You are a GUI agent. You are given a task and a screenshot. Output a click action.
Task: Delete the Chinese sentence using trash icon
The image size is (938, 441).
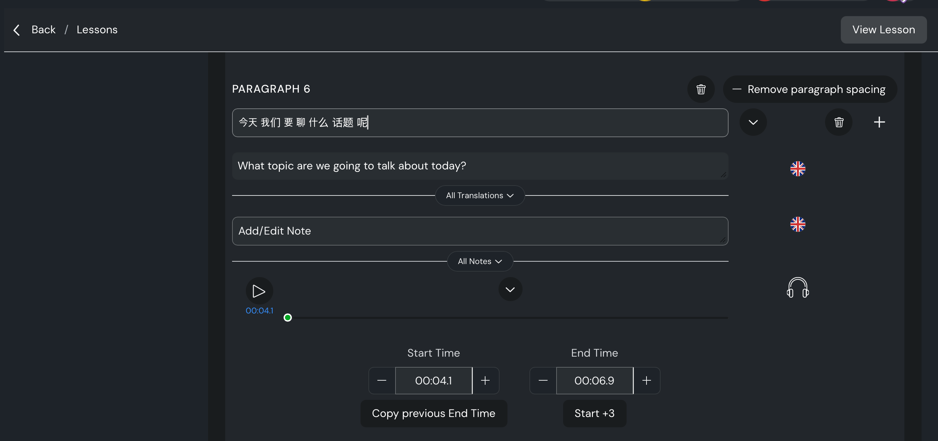pyautogui.click(x=838, y=122)
